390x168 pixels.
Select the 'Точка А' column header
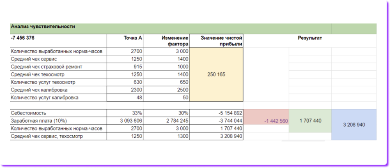(125, 40)
